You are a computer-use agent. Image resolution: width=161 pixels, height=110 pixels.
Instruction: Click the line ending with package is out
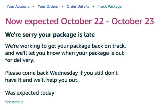[x=65, y=53]
